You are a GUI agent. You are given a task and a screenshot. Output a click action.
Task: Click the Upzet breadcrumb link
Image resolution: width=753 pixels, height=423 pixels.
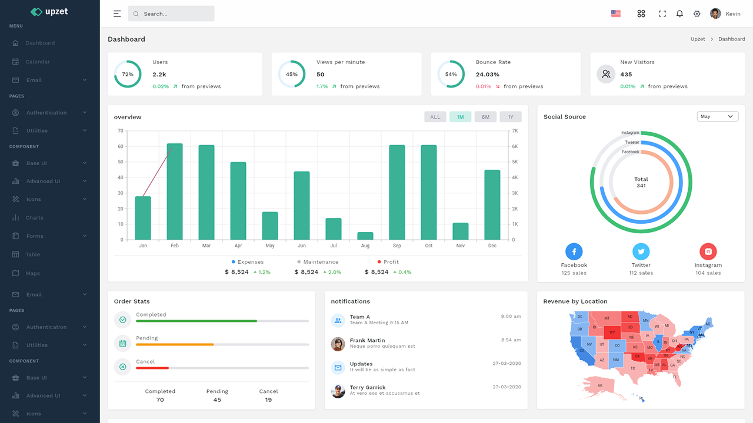698,39
